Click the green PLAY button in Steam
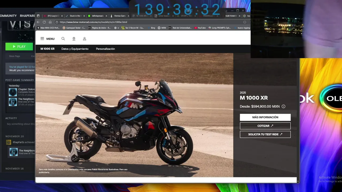The image size is (342, 192). [x=19, y=46]
